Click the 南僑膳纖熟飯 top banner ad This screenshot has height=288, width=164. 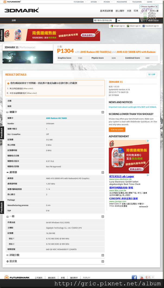tap(52, 35)
